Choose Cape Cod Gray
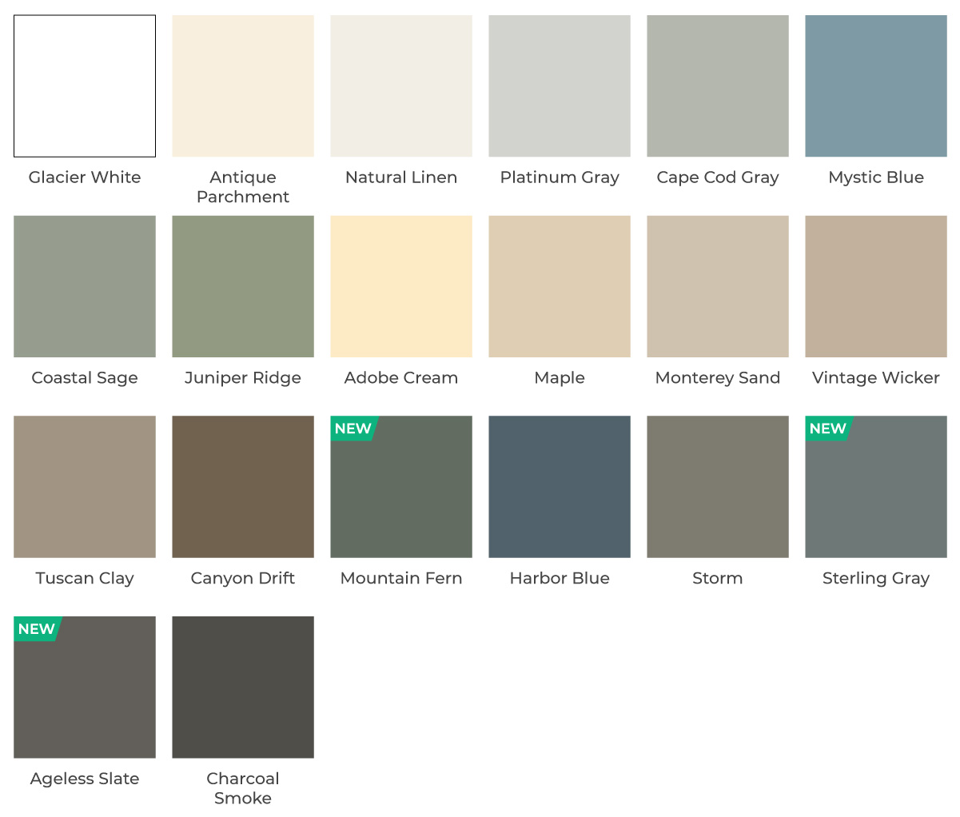This screenshot has height=817, width=960. [x=717, y=85]
